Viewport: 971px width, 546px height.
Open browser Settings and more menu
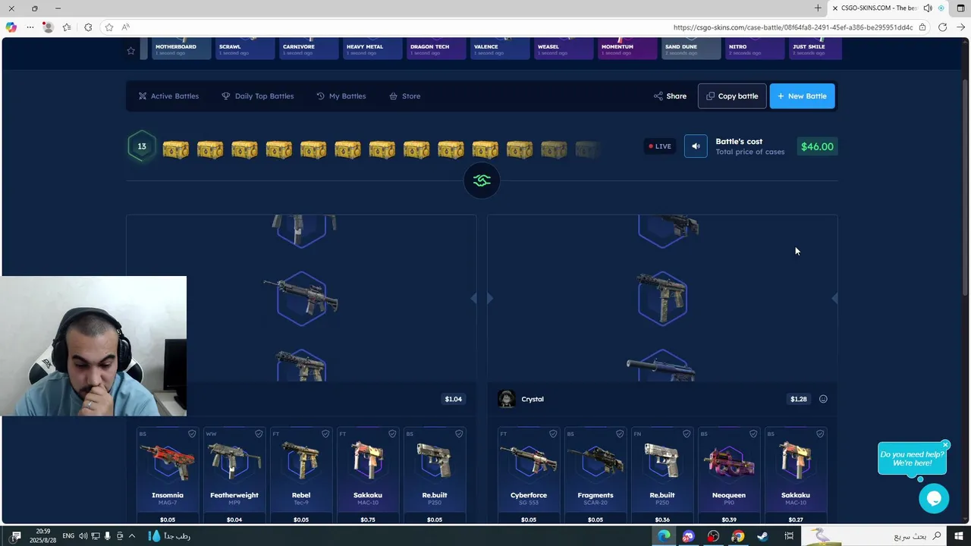[x=29, y=27]
